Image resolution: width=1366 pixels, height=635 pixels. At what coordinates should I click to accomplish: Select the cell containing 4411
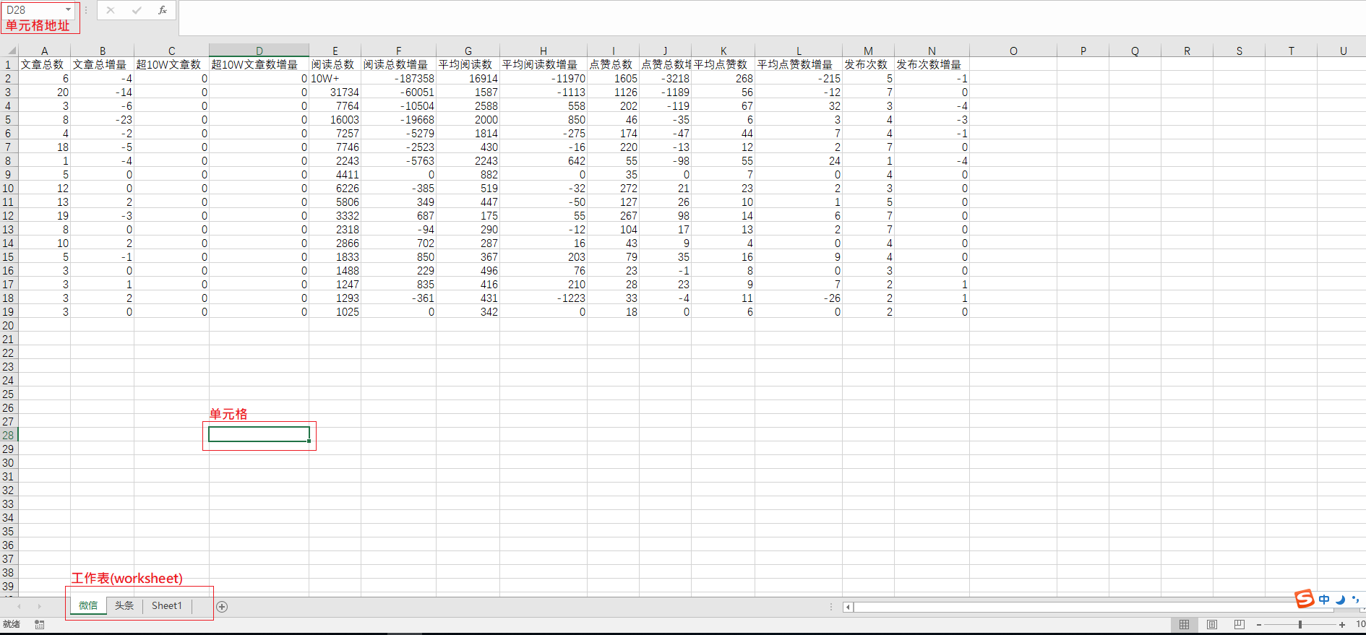(x=335, y=175)
